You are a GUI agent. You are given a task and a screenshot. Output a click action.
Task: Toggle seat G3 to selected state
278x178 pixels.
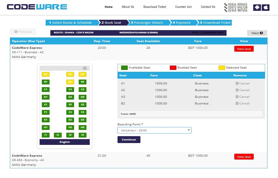(x=82, y=120)
